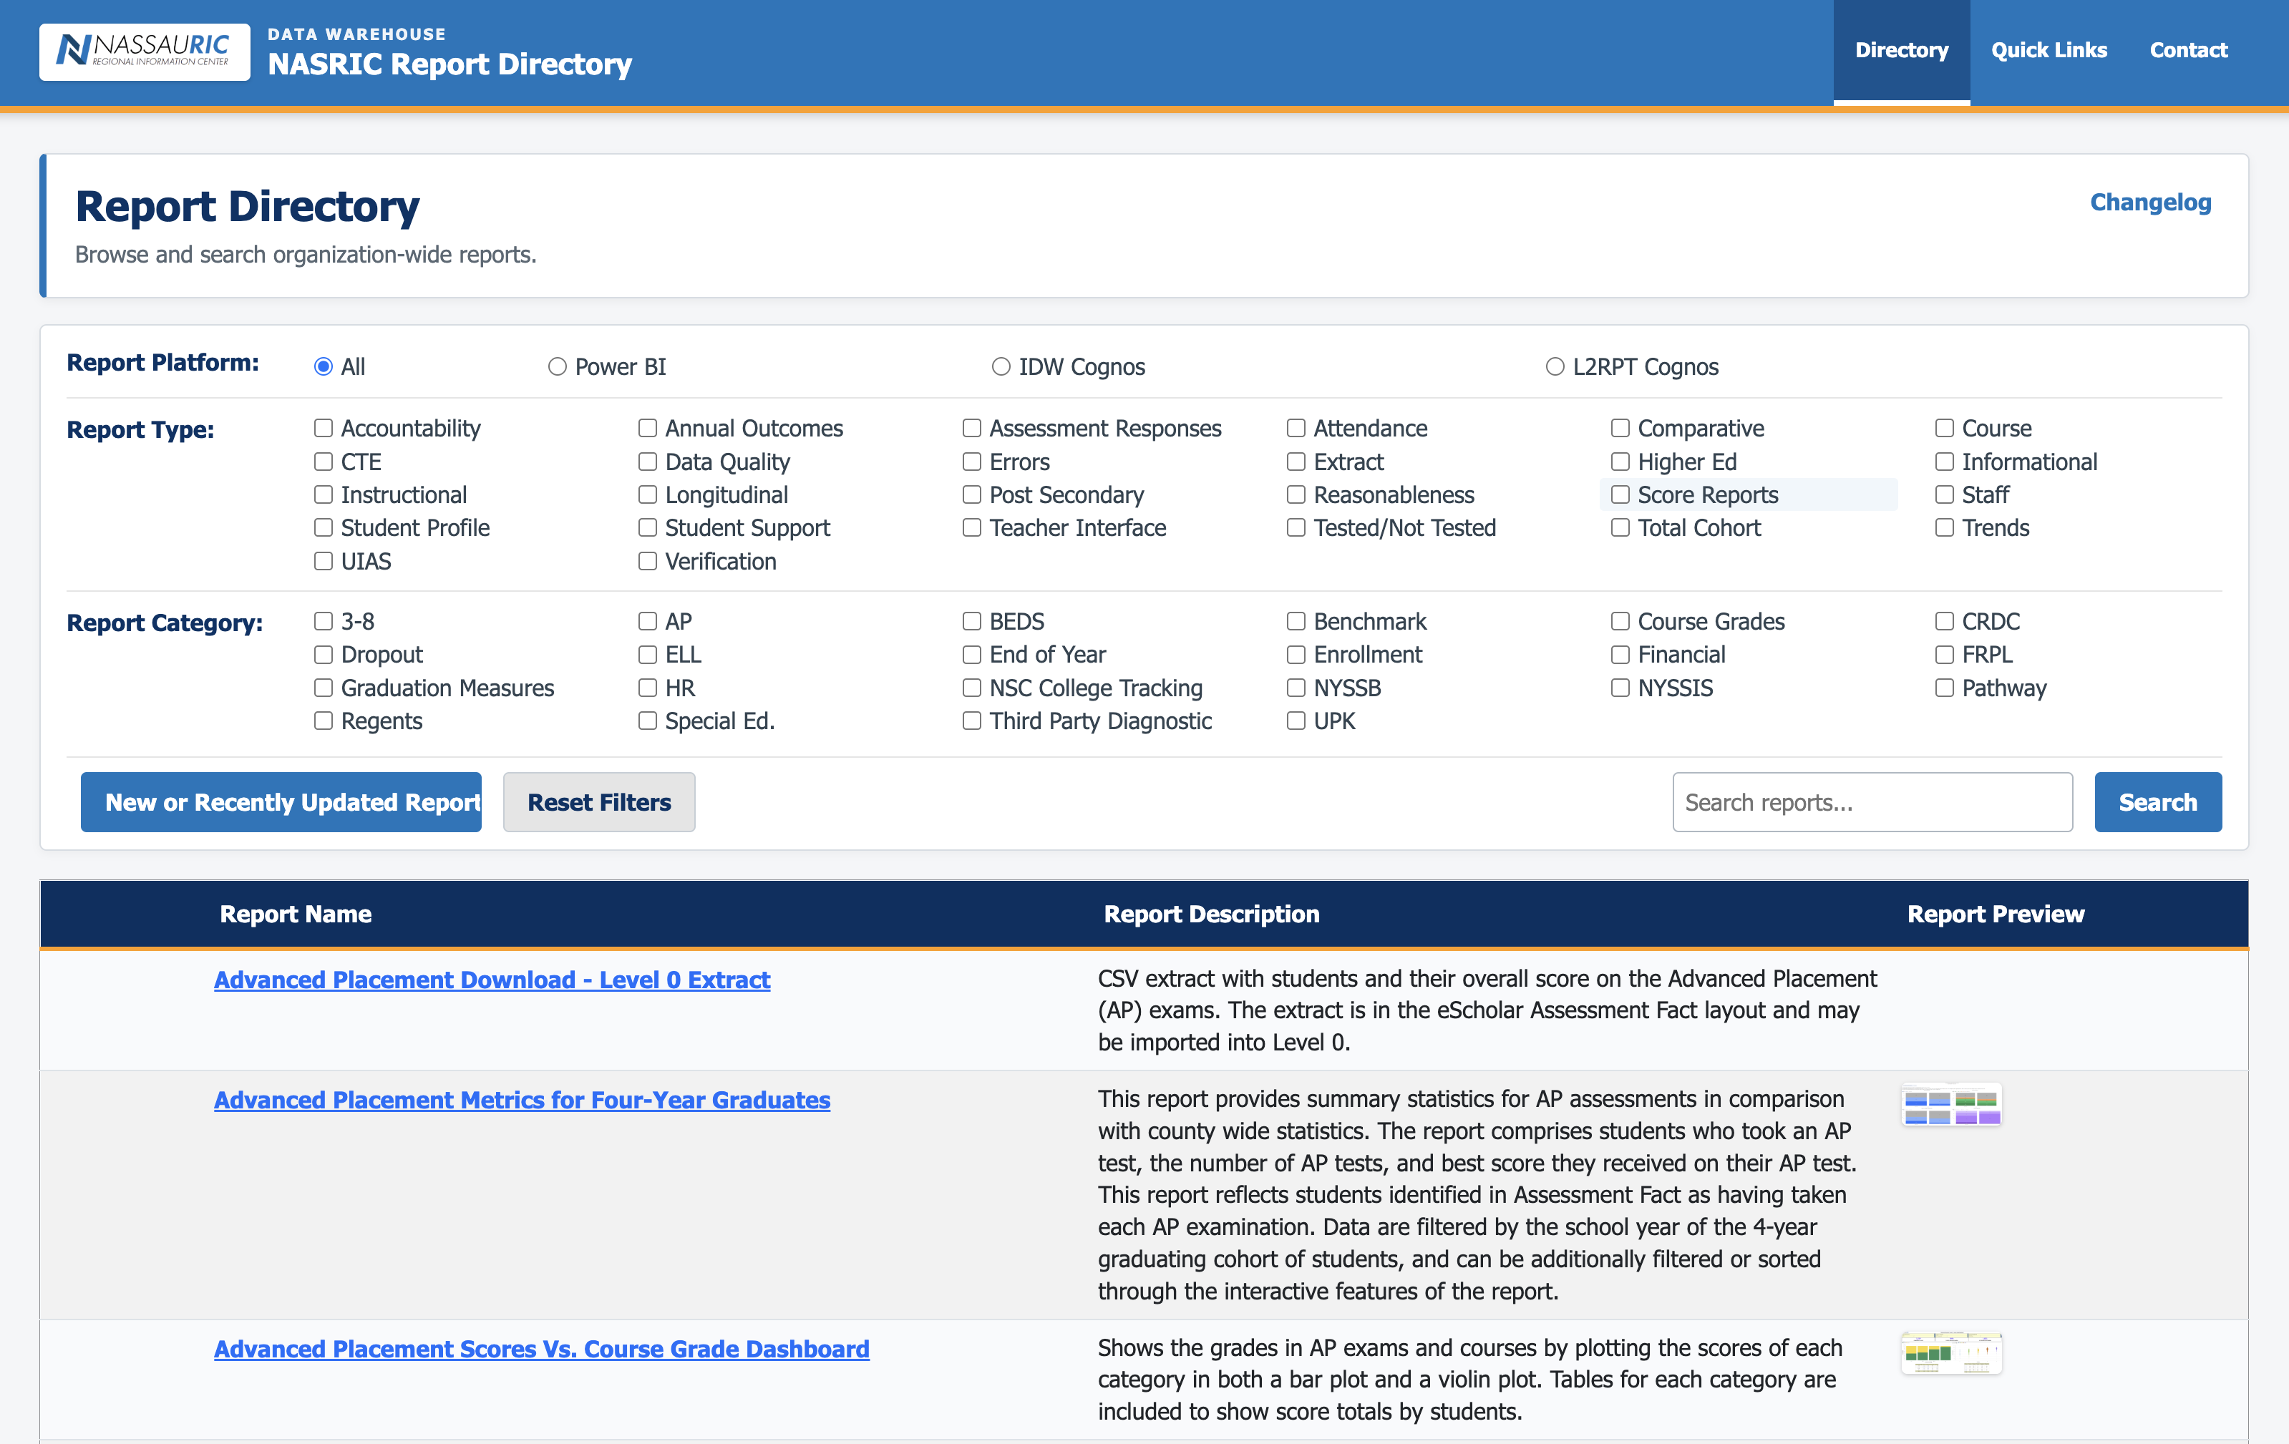Check the Course report type checkbox
Viewport: 2289px width, 1444px height.
[1944, 429]
